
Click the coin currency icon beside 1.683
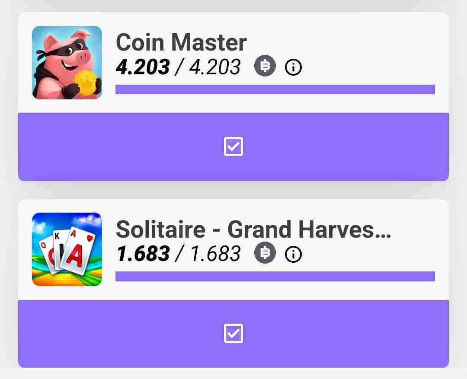coord(265,253)
